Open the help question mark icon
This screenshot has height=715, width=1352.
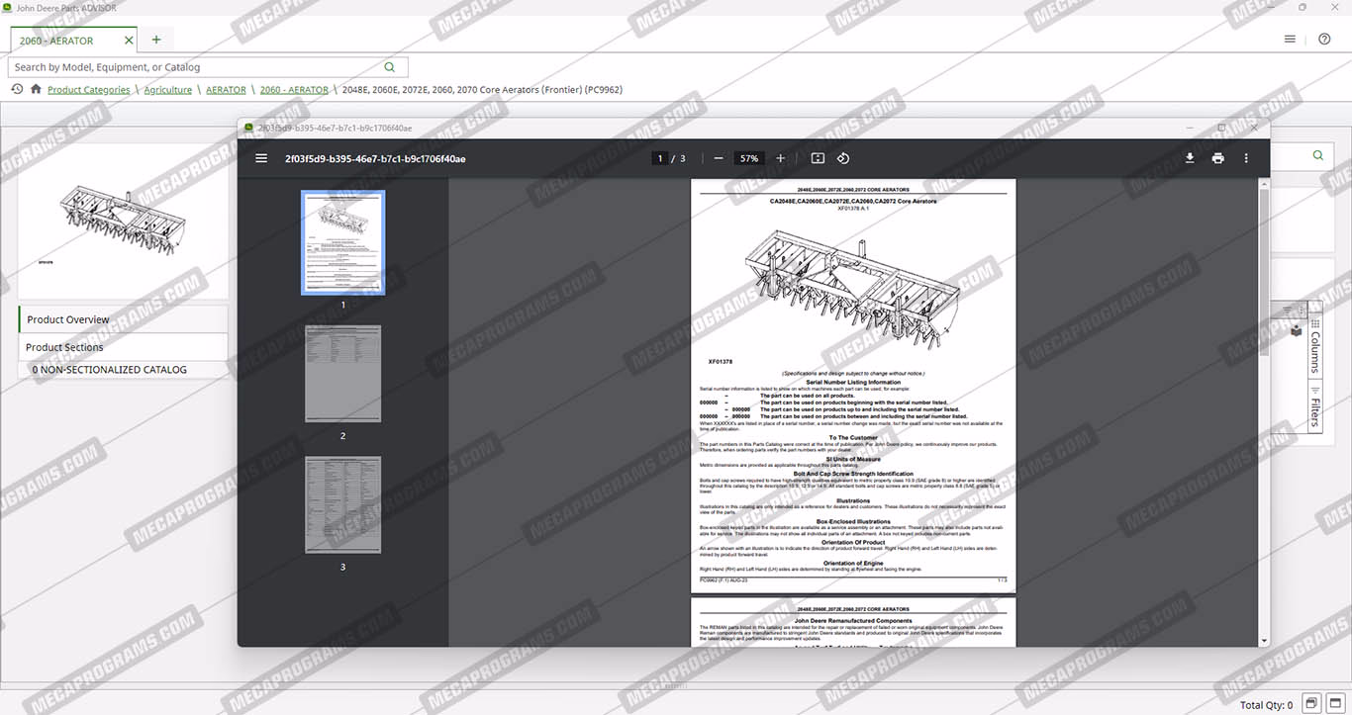tap(1324, 40)
